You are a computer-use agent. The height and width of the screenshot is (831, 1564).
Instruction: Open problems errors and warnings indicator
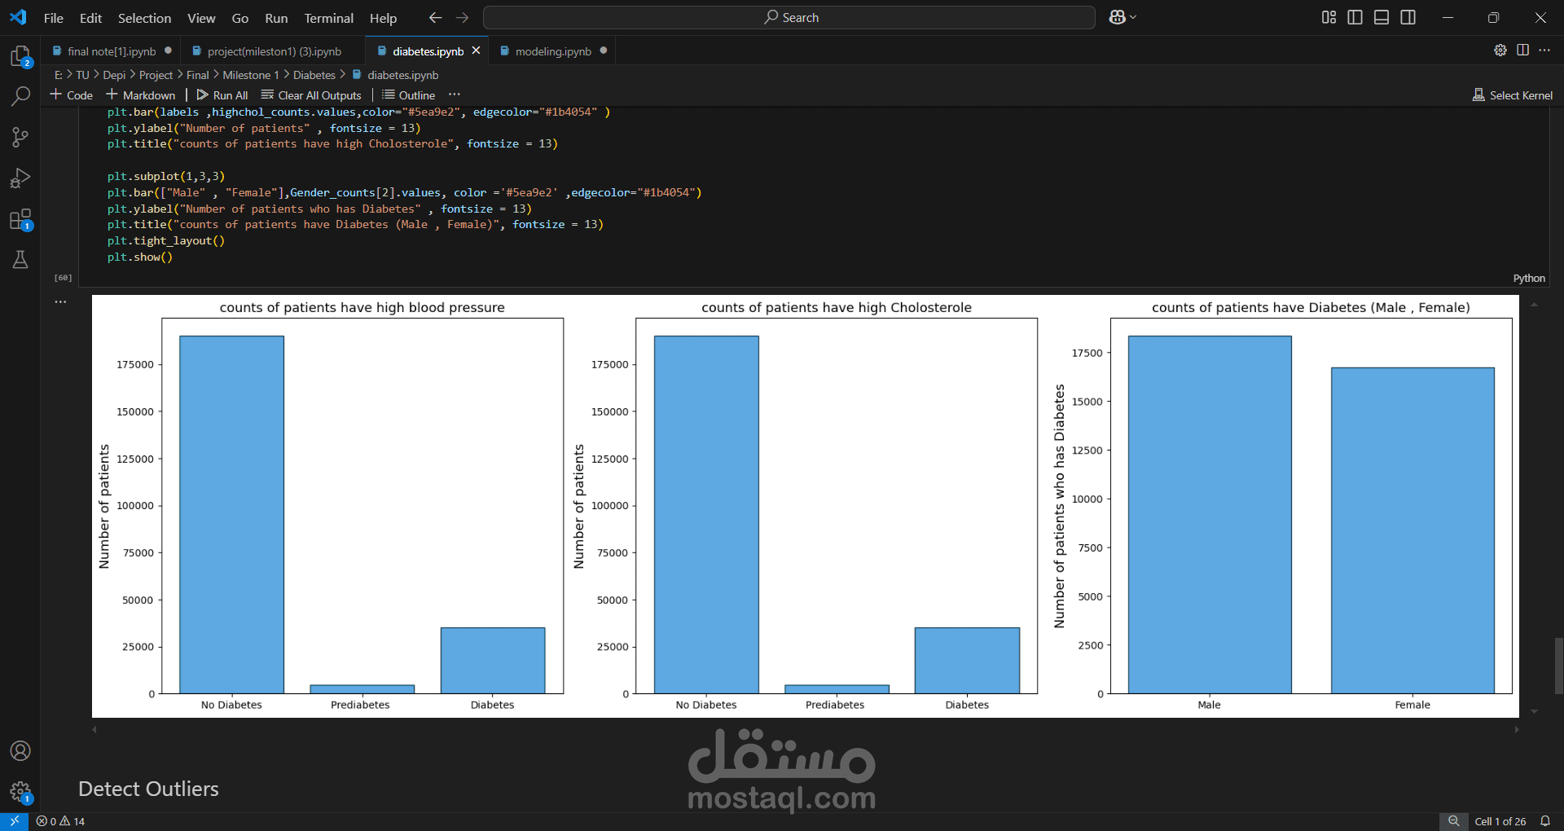point(60,821)
